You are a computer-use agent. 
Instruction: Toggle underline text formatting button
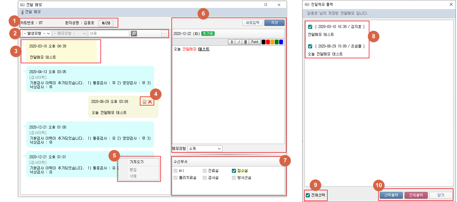coord(246,42)
